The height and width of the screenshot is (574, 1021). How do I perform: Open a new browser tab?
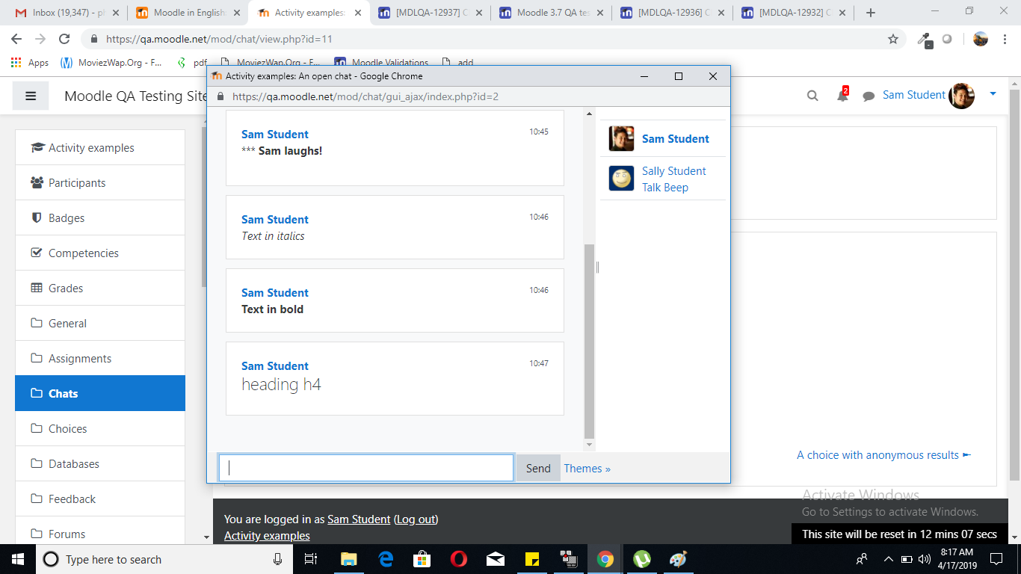point(870,13)
